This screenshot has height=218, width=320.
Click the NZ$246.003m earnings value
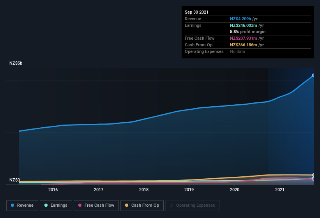(244, 25)
